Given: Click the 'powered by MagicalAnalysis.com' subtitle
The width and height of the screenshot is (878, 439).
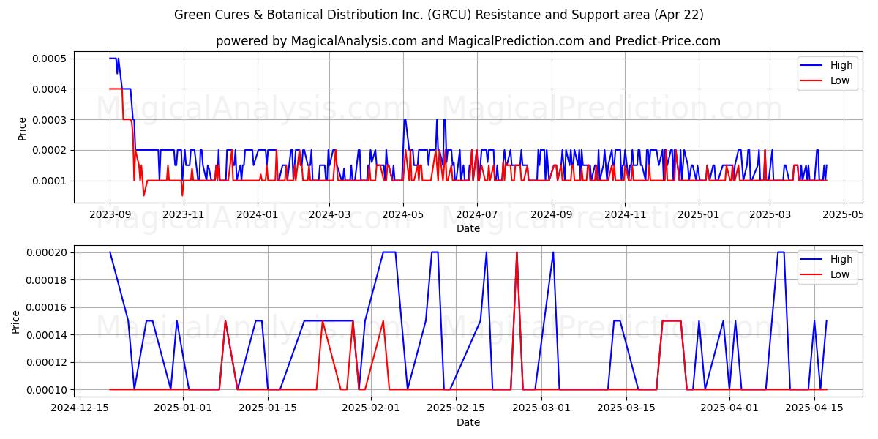Looking at the screenshot, I should pos(468,41).
